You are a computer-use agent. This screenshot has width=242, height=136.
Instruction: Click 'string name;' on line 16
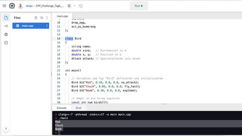(81, 46)
